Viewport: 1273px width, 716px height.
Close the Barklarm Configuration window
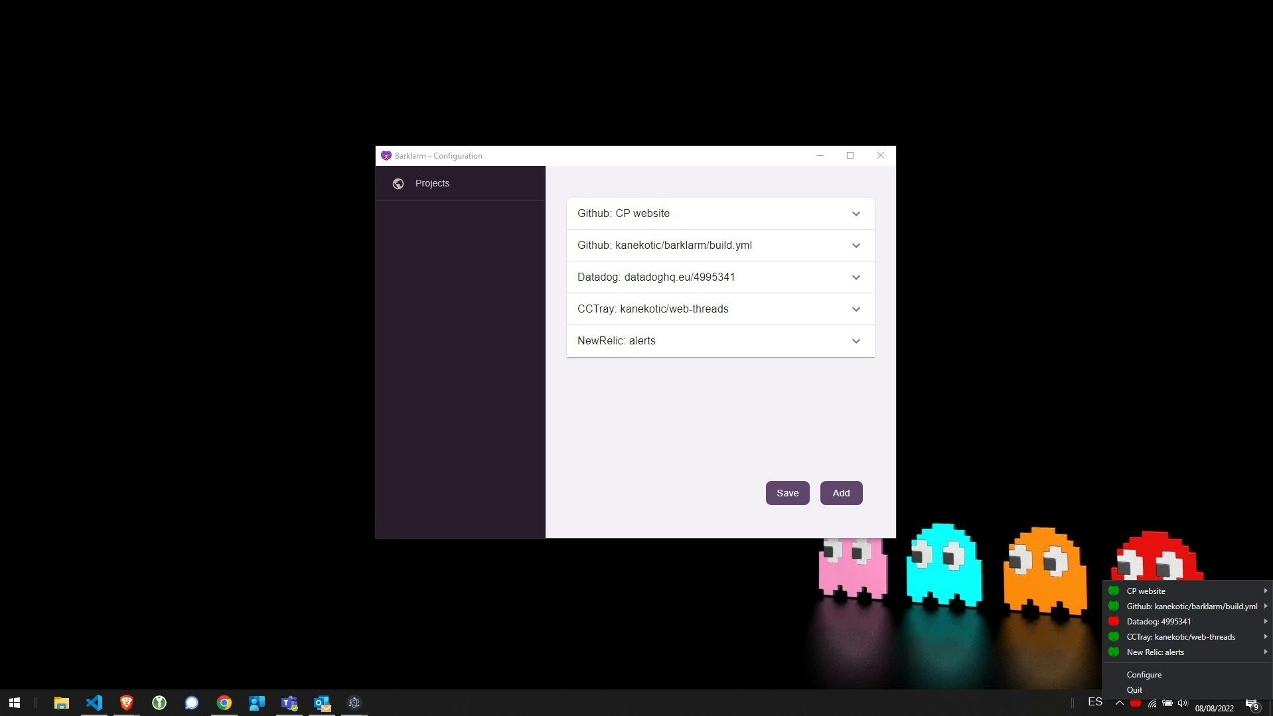click(x=881, y=155)
